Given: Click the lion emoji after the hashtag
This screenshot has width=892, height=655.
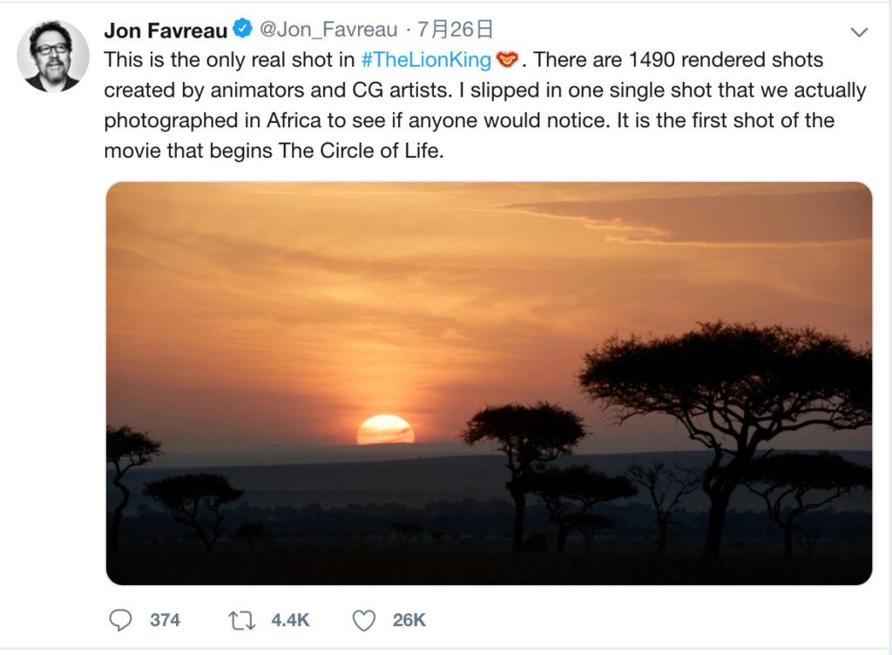Looking at the screenshot, I should tap(507, 60).
